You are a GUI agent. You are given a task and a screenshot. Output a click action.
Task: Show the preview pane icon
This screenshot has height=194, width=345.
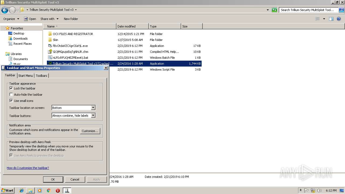(331, 19)
